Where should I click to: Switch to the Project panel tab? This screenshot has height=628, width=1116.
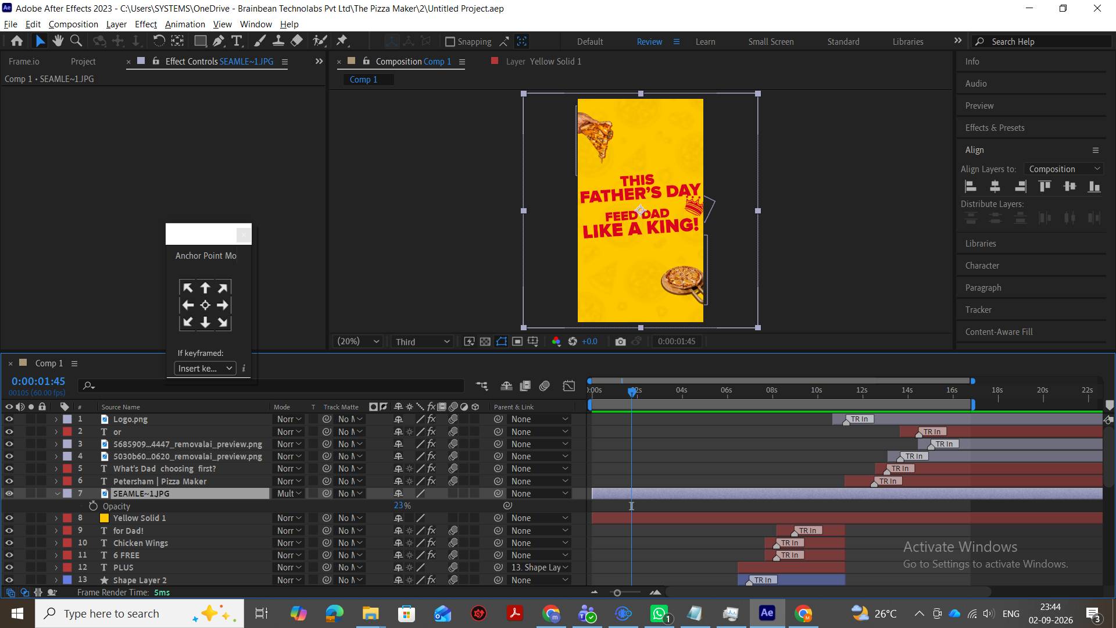83,61
